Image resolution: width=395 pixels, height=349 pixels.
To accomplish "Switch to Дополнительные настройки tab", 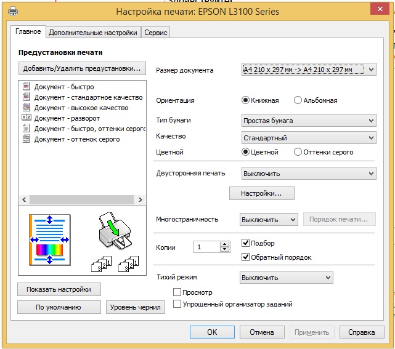I will (93, 33).
